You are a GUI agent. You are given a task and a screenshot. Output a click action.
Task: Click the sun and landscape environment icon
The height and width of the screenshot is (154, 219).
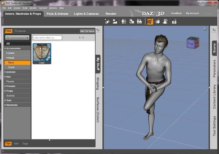coord(115,22)
